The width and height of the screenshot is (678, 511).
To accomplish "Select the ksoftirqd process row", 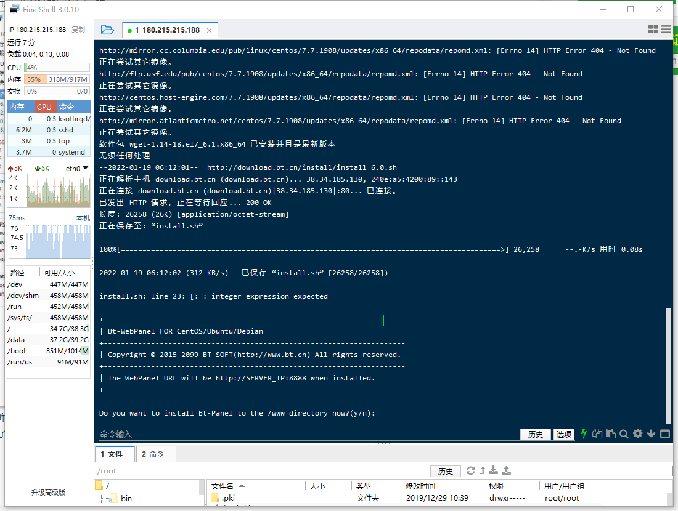I will click(x=49, y=118).
